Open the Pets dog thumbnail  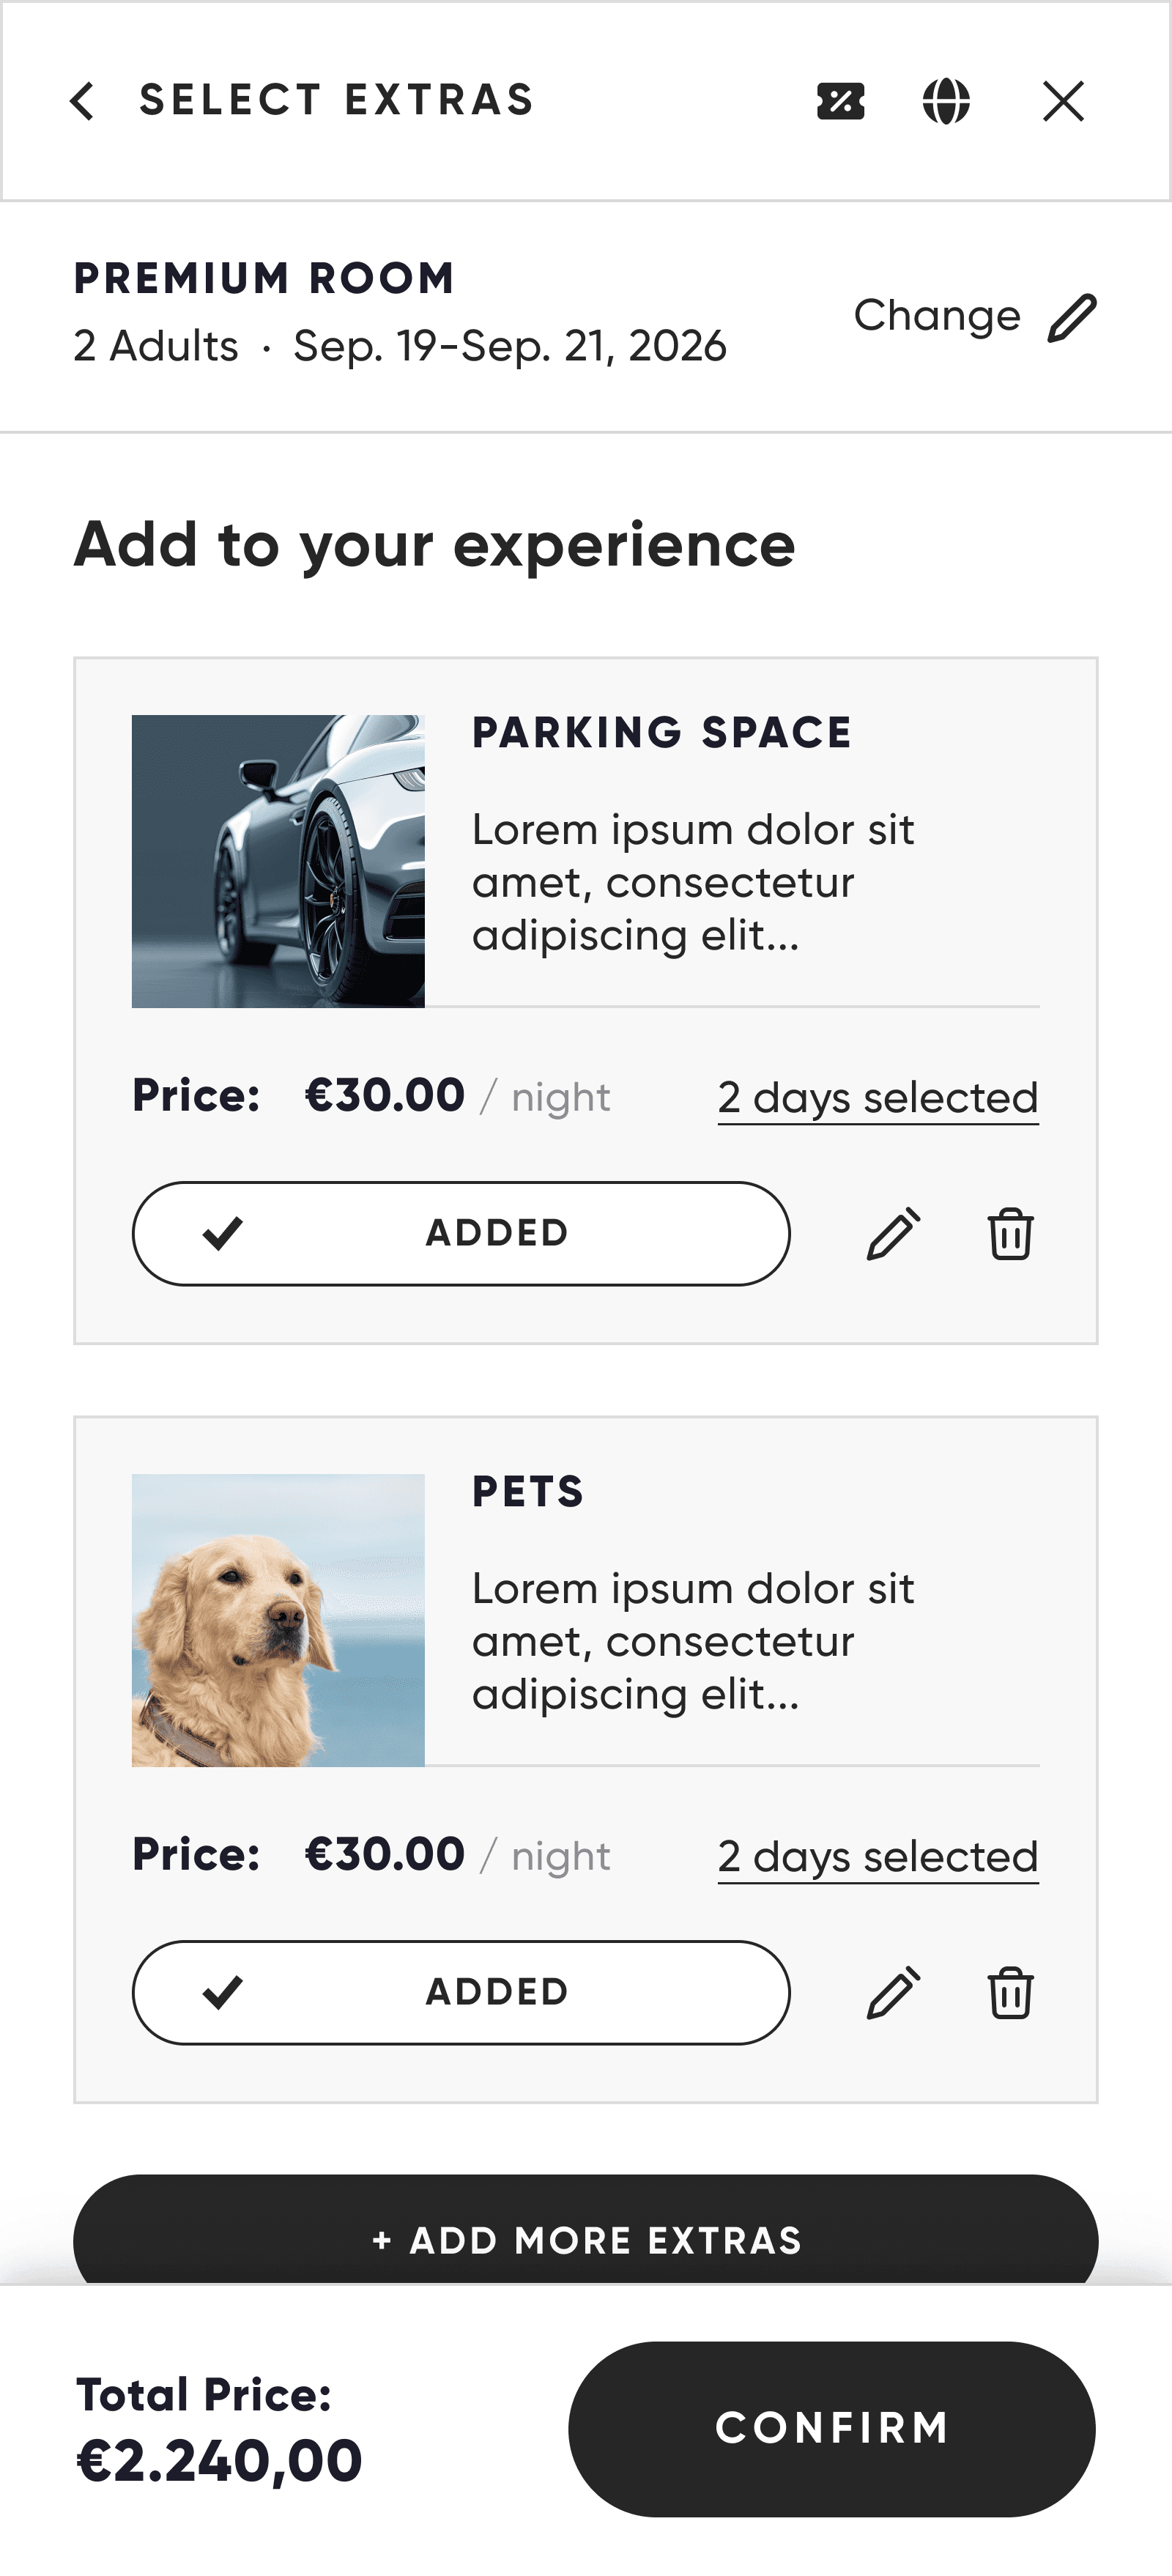pos(278,1620)
